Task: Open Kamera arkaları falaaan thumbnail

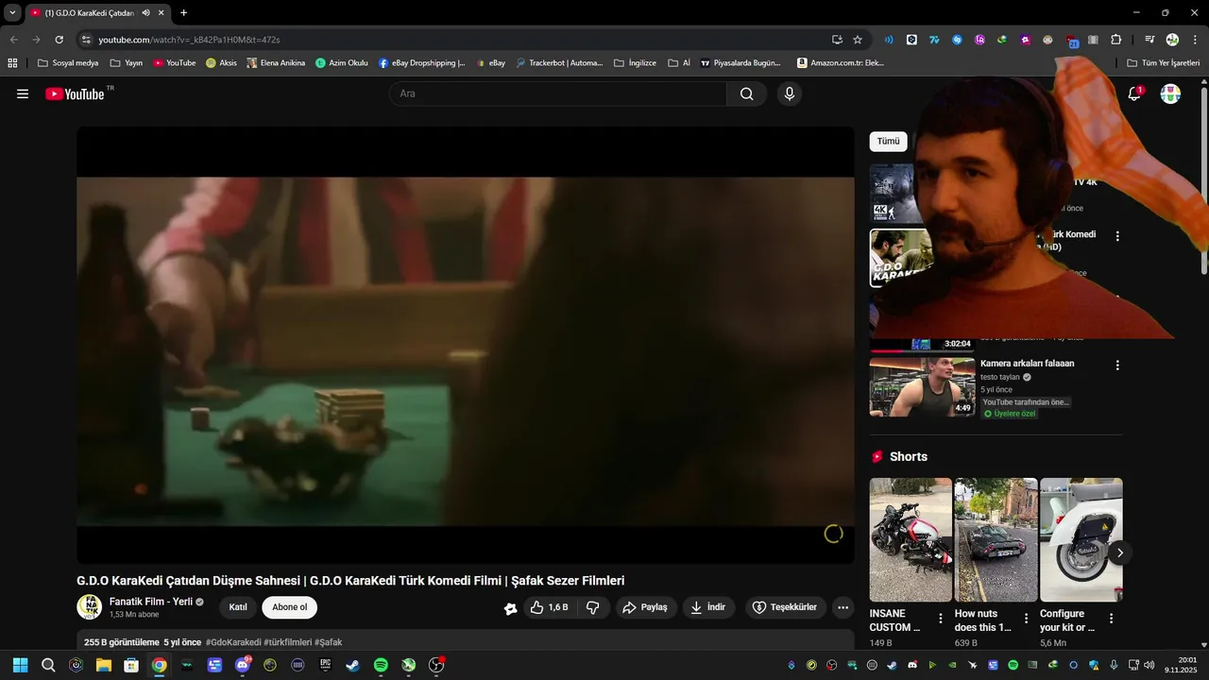Action: (x=922, y=386)
